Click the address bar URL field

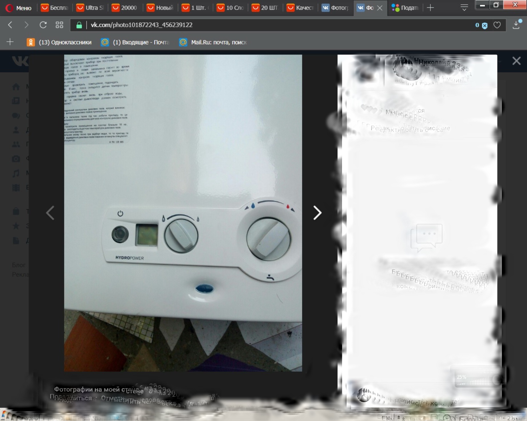257,25
